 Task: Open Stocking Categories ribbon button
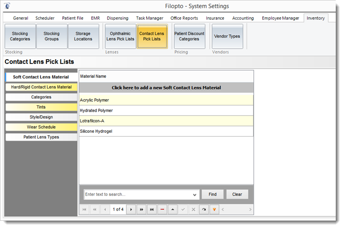tap(20, 37)
